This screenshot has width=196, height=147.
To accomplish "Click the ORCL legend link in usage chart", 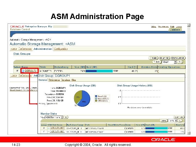I will click(x=103, y=101).
